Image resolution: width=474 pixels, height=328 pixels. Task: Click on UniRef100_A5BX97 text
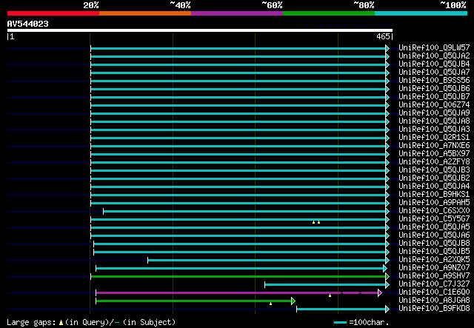coord(434,153)
